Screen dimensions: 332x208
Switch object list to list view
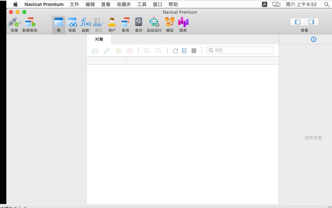point(185,51)
